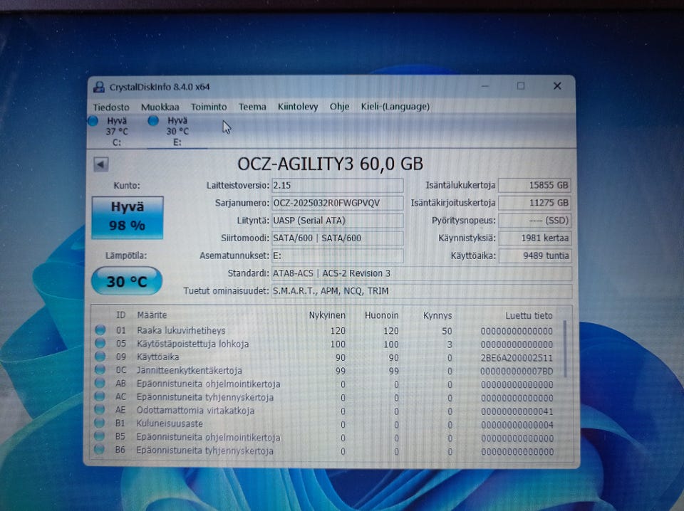Click the CrystalDiskInfo title bar icon

(99, 87)
